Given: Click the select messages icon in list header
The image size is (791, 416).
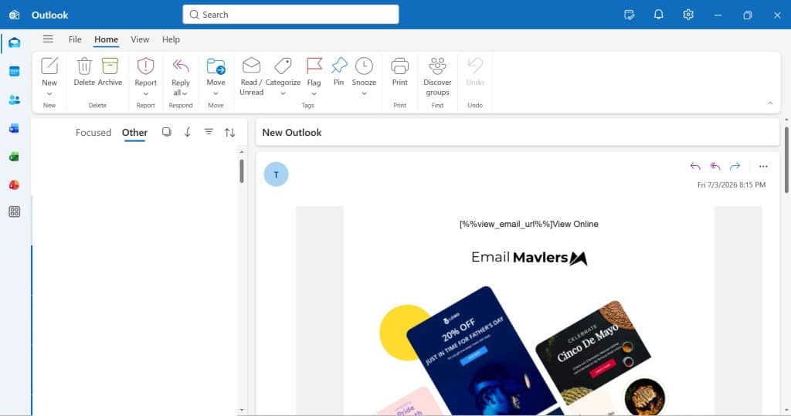Looking at the screenshot, I should (167, 132).
